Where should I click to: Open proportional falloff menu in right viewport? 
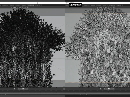(116, 7)
